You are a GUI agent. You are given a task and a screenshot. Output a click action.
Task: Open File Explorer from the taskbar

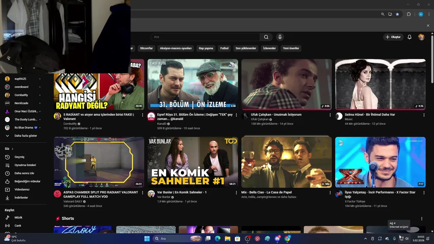[228, 239]
